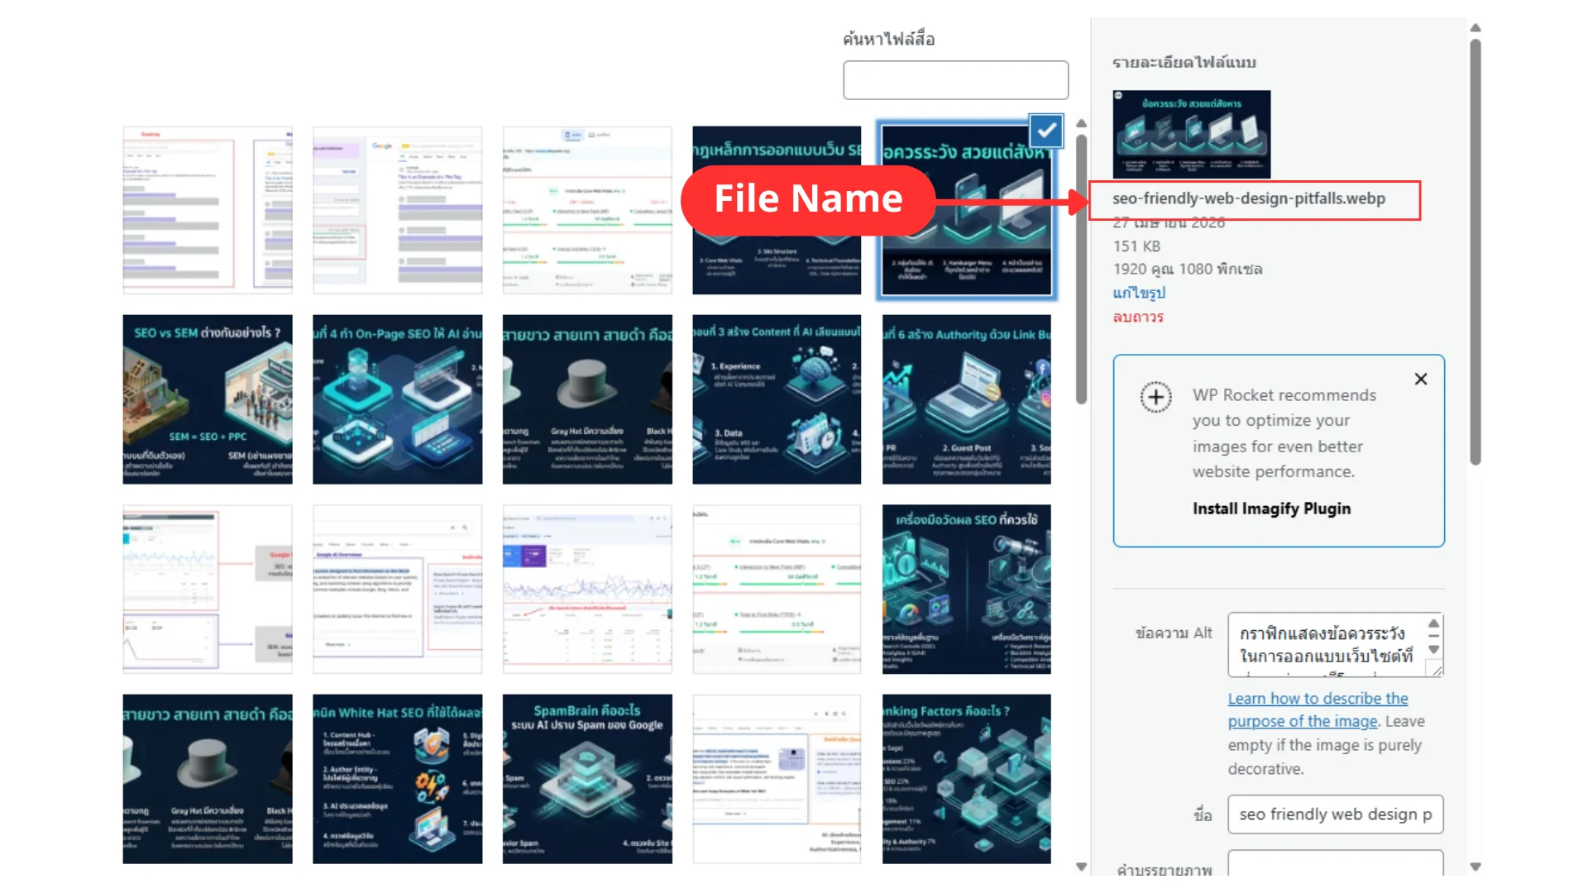Image resolution: width=1588 pixels, height=893 pixels.
Task: Click the title field 'seo friendly web design'
Action: pyautogui.click(x=1336, y=814)
